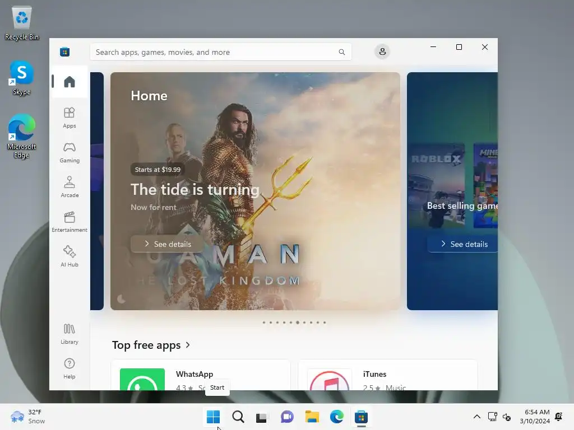Open the Apps section in sidebar

69,118
